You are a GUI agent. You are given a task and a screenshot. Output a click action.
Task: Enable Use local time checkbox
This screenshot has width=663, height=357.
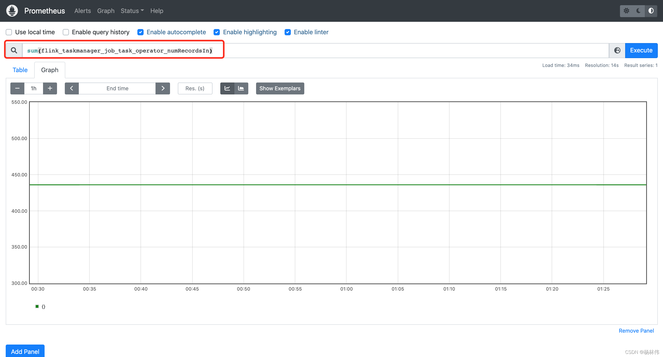click(9, 32)
